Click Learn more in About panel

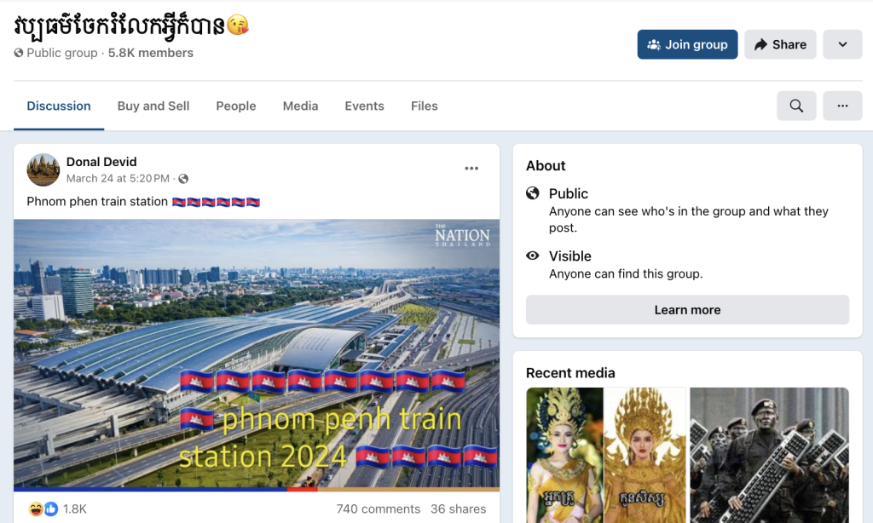coord(688,310)
